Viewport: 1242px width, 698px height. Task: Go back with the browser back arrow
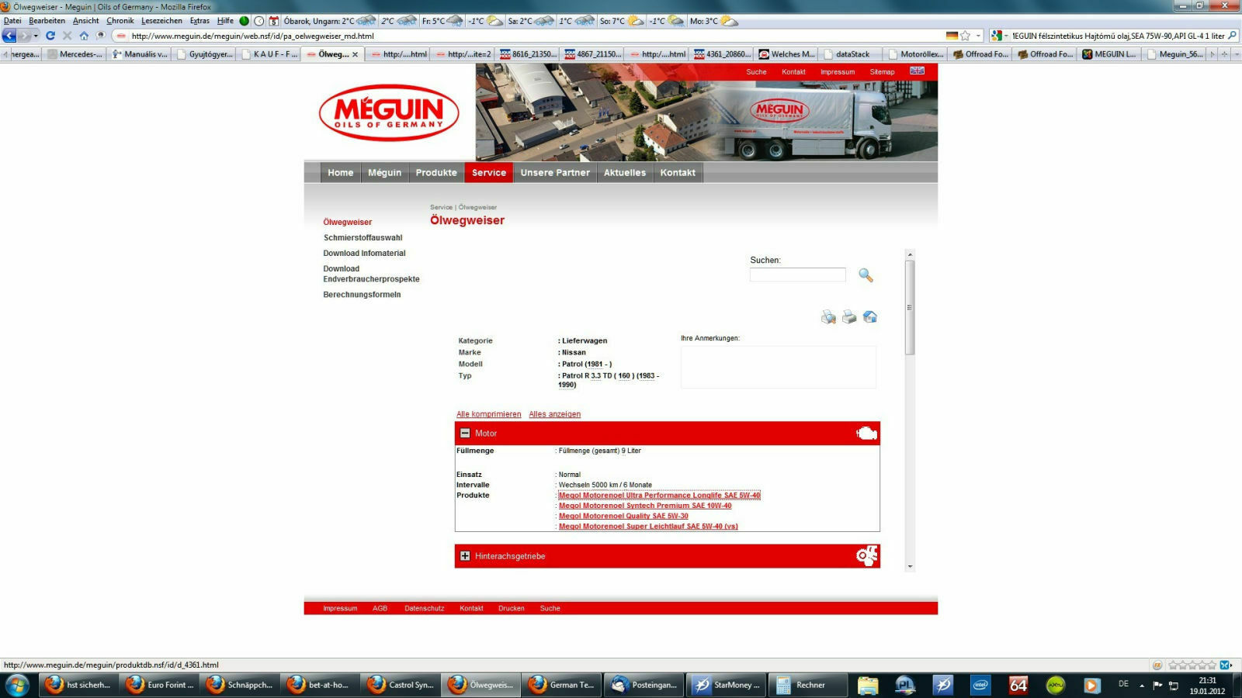click(x=9, y=36)
